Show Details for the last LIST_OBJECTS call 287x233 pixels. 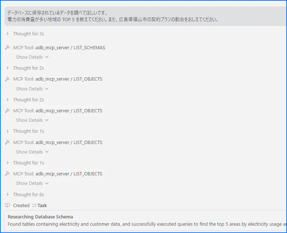32,183
